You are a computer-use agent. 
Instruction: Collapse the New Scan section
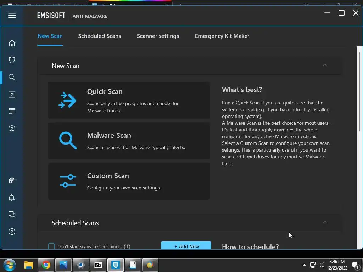(x=325, y=65)
